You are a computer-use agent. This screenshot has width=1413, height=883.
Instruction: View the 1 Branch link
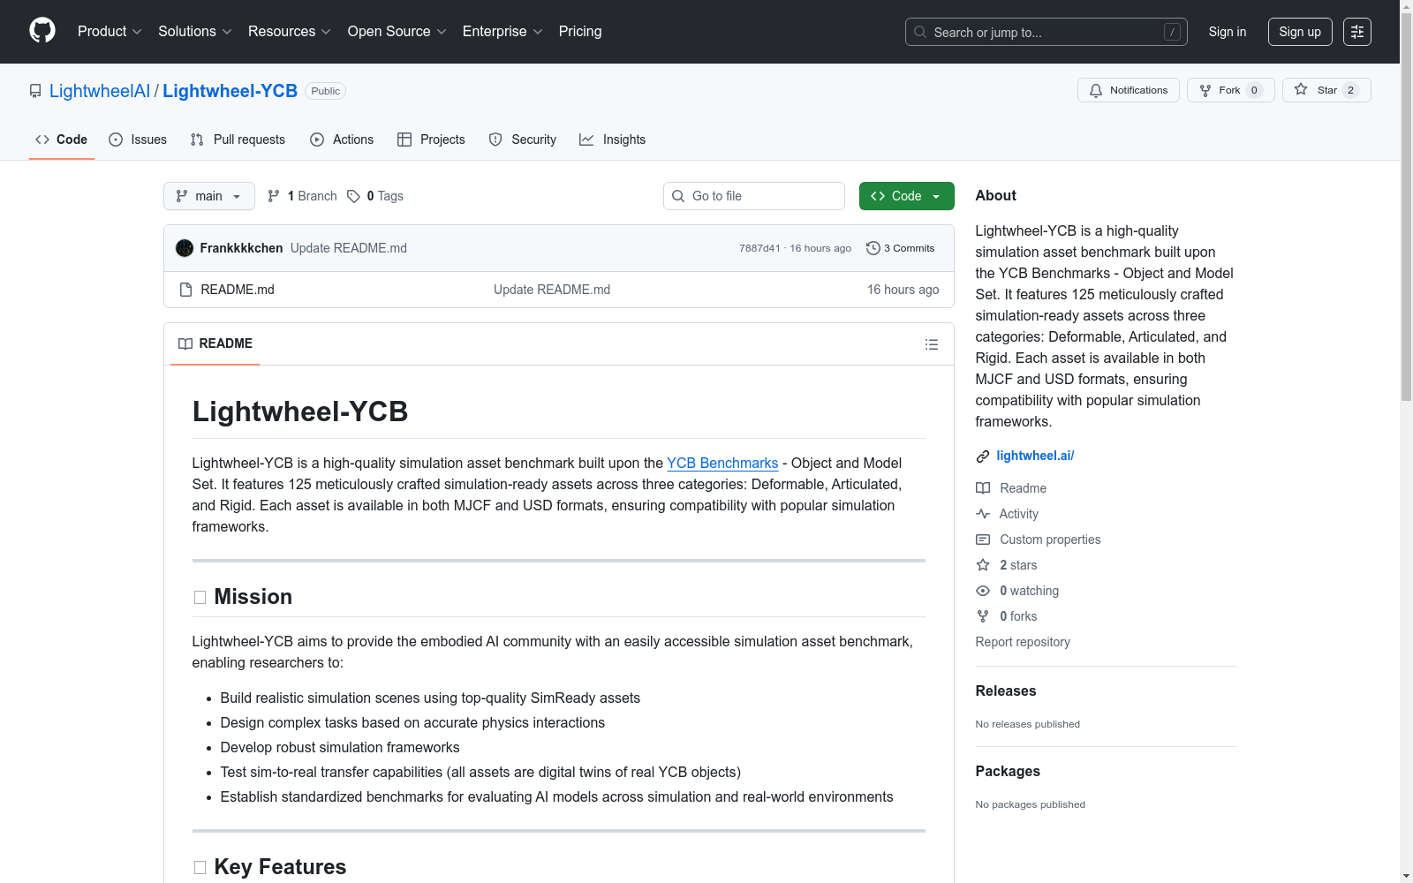[x=302, y=196]
